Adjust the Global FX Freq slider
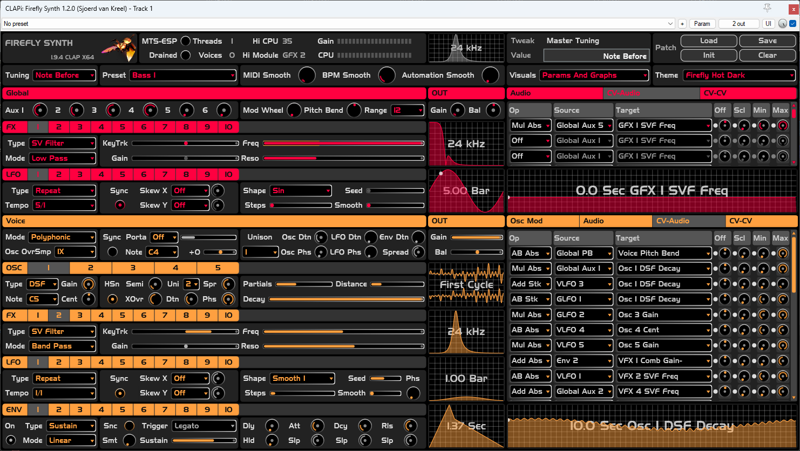 click(344, 143)
